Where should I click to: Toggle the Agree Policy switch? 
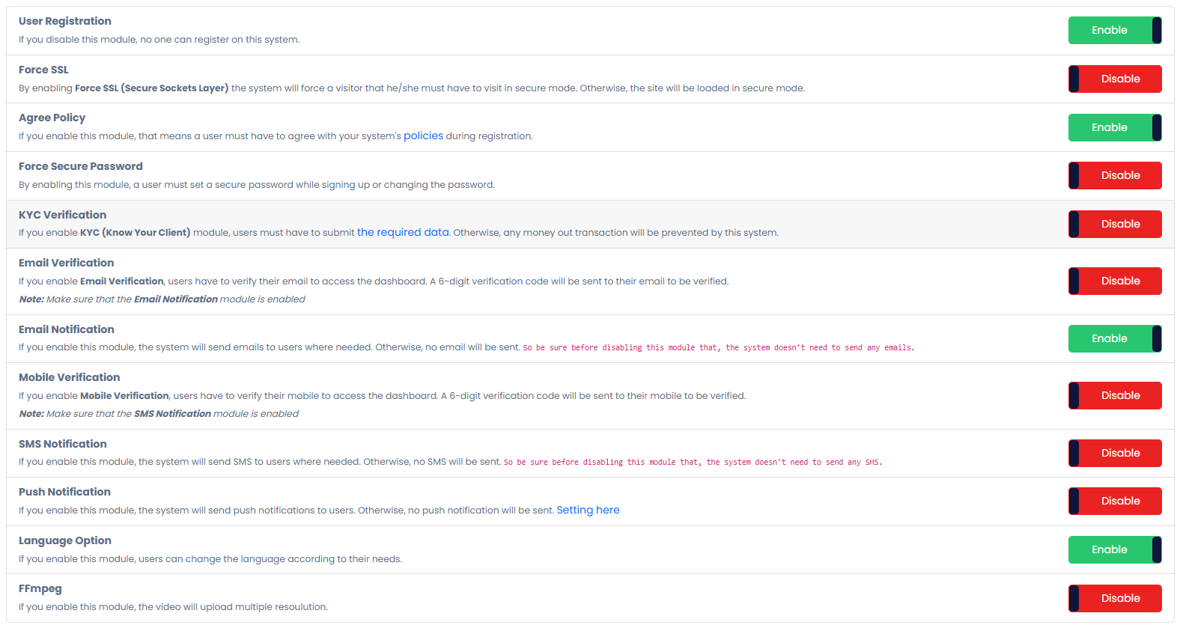coord(1114,127)
